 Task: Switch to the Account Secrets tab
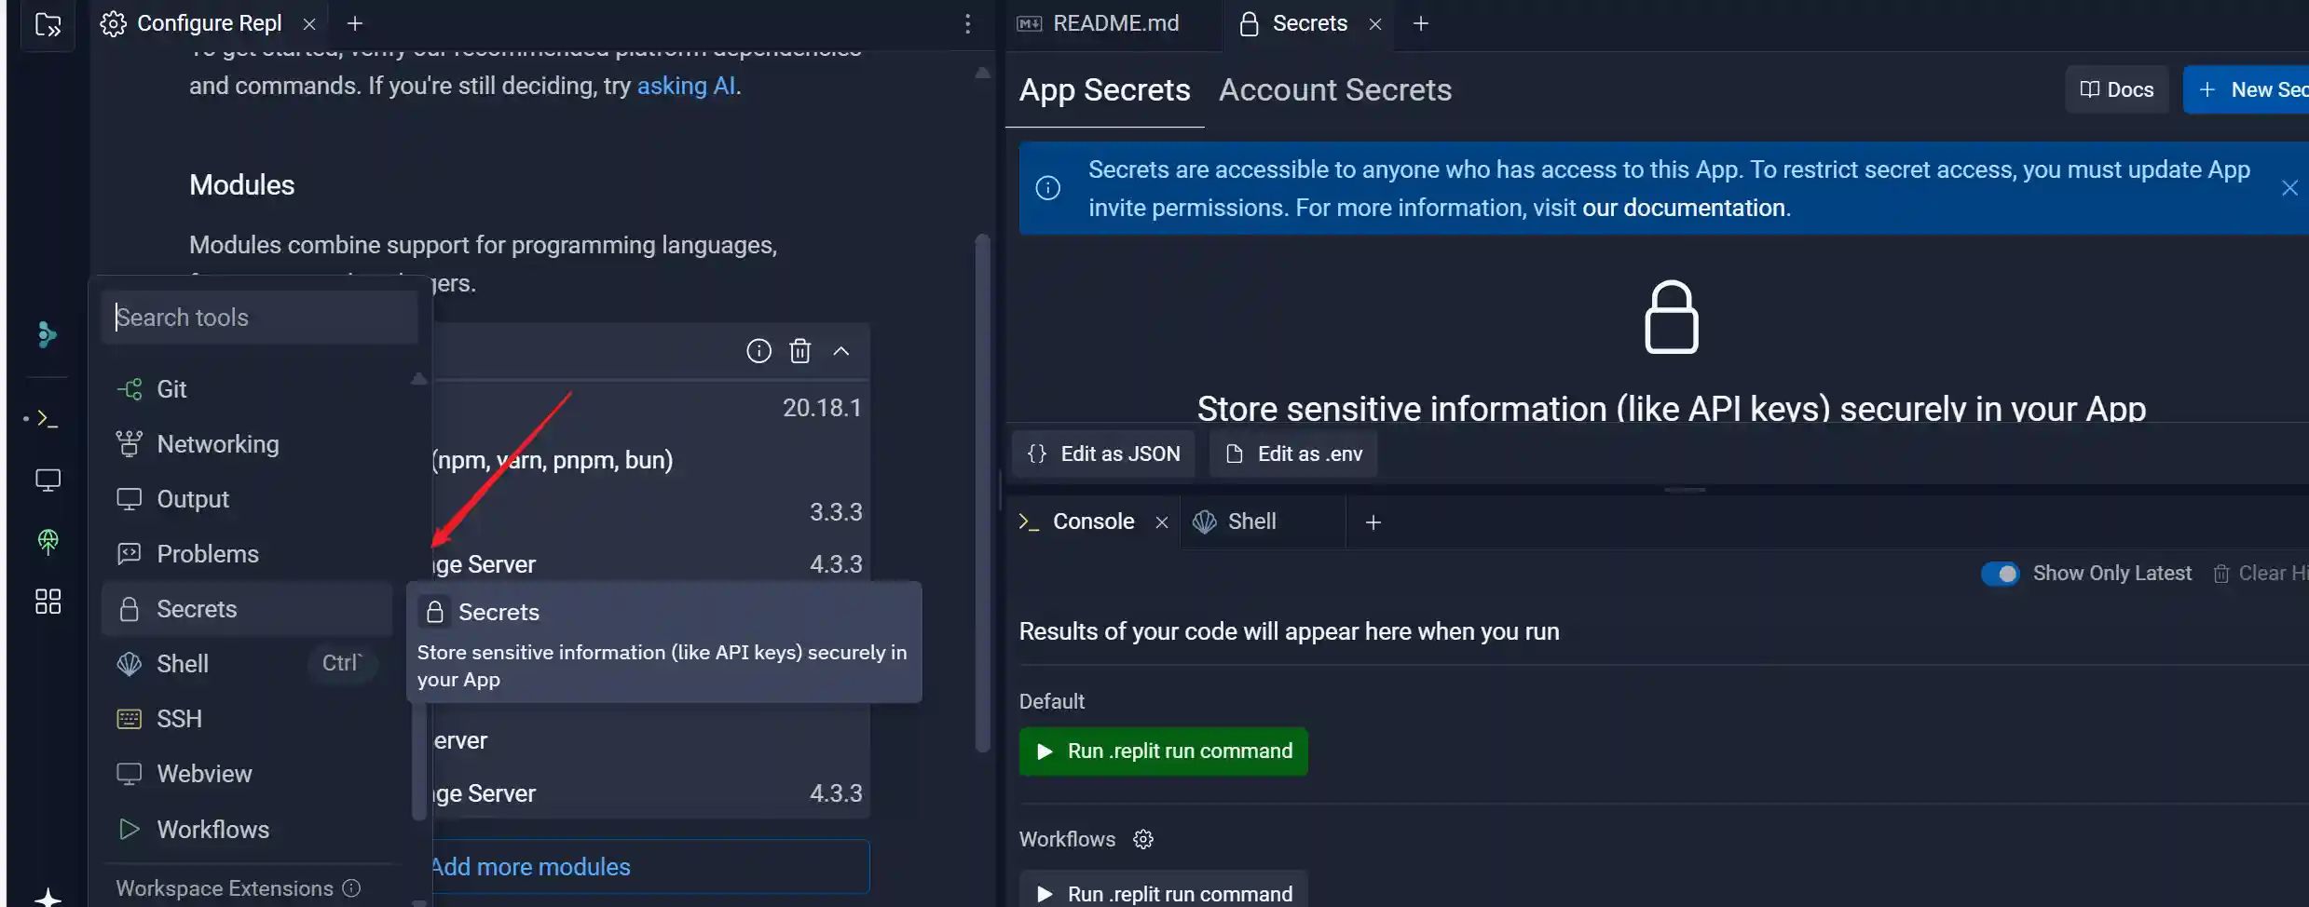pyautogui.click(x=1334, y=90)
